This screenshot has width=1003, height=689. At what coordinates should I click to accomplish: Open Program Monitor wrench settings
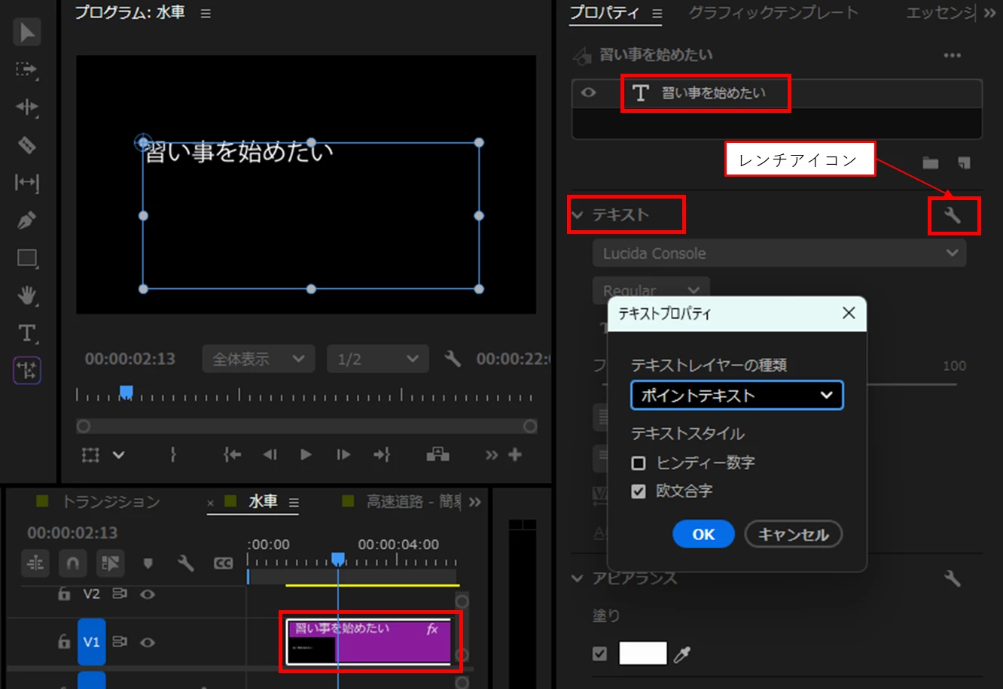coord(453,359)
